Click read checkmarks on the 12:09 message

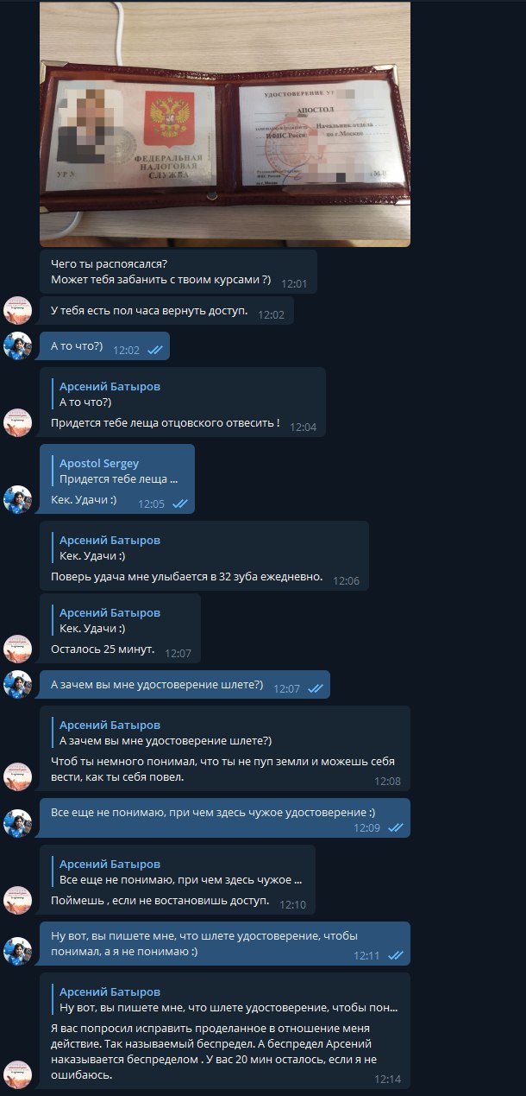pyautogui.click(x=396, y=827)
